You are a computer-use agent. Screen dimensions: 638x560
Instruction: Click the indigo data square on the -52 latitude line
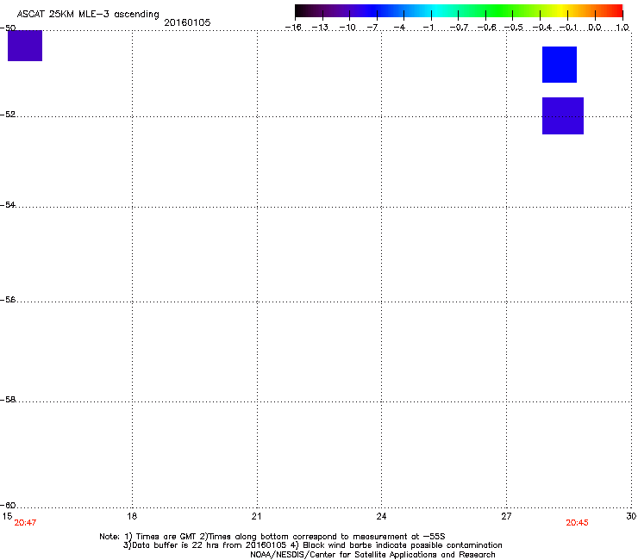(563, 116)
